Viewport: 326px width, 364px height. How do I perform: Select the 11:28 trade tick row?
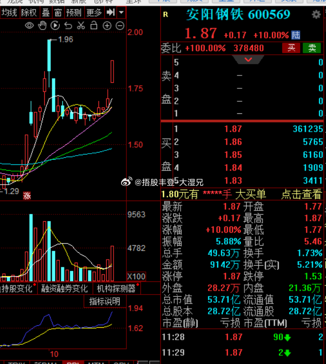tap(243, 337)
